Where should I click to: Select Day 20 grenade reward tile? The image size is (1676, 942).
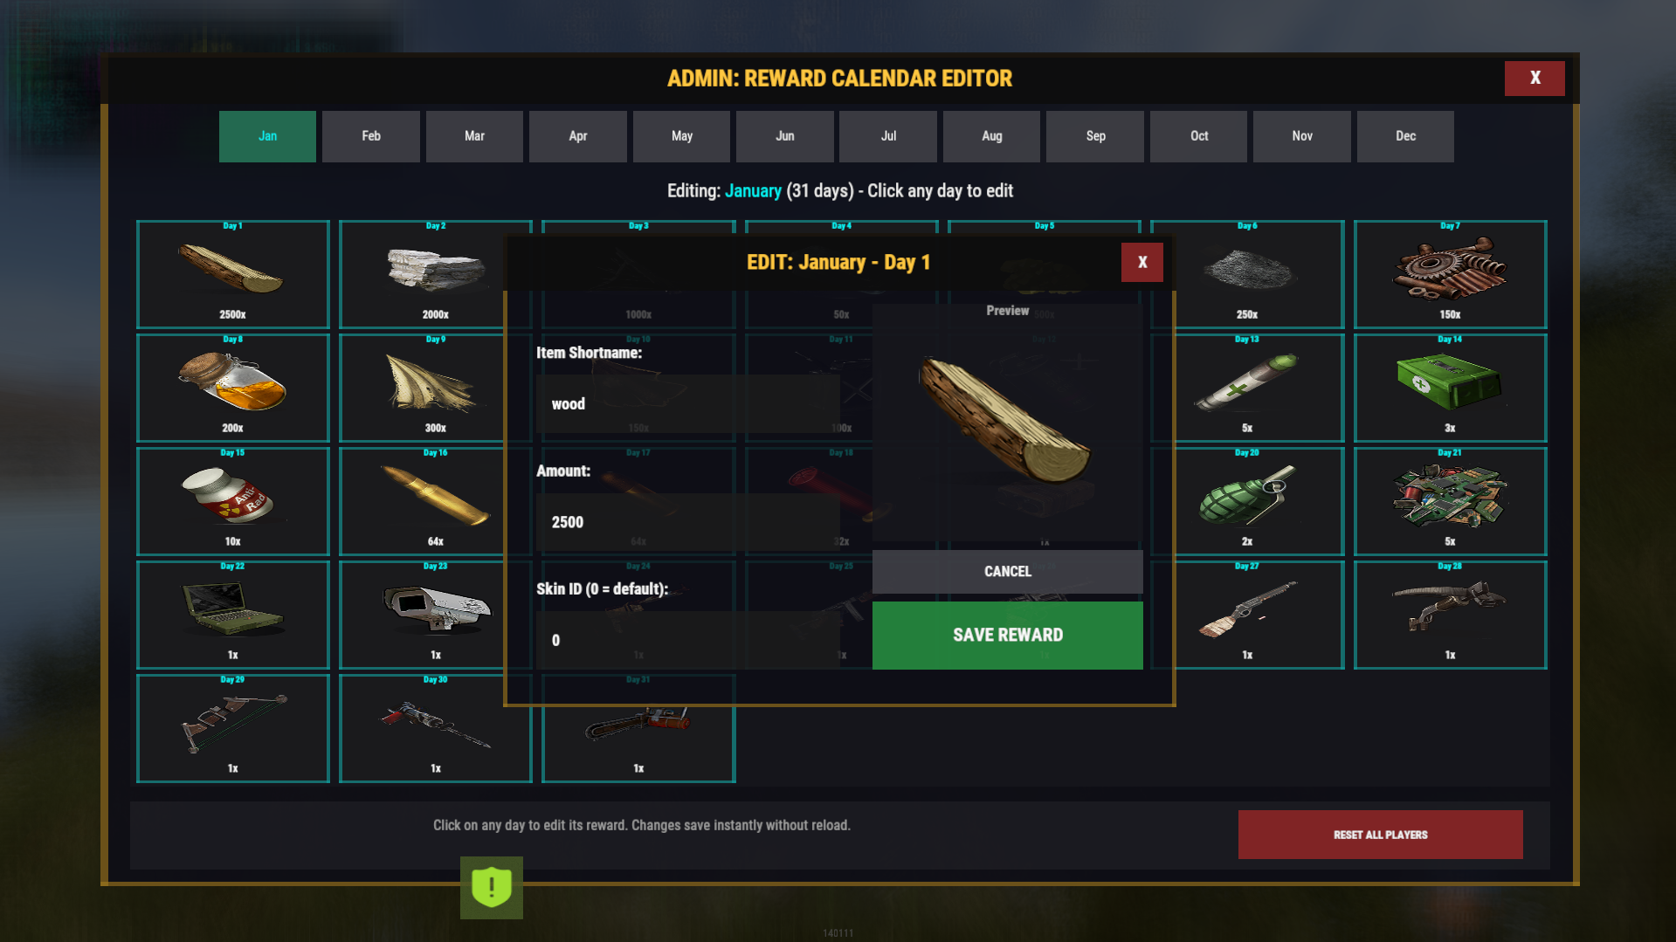[1247, 501]
